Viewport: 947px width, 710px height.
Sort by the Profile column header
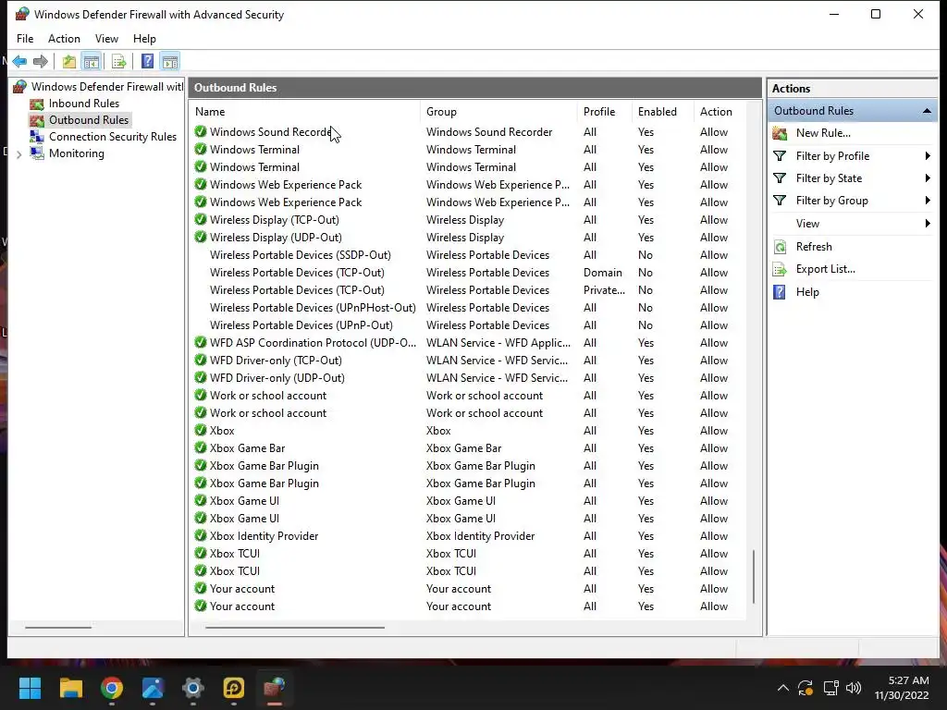pyautogui.click(x=605, y=112)
